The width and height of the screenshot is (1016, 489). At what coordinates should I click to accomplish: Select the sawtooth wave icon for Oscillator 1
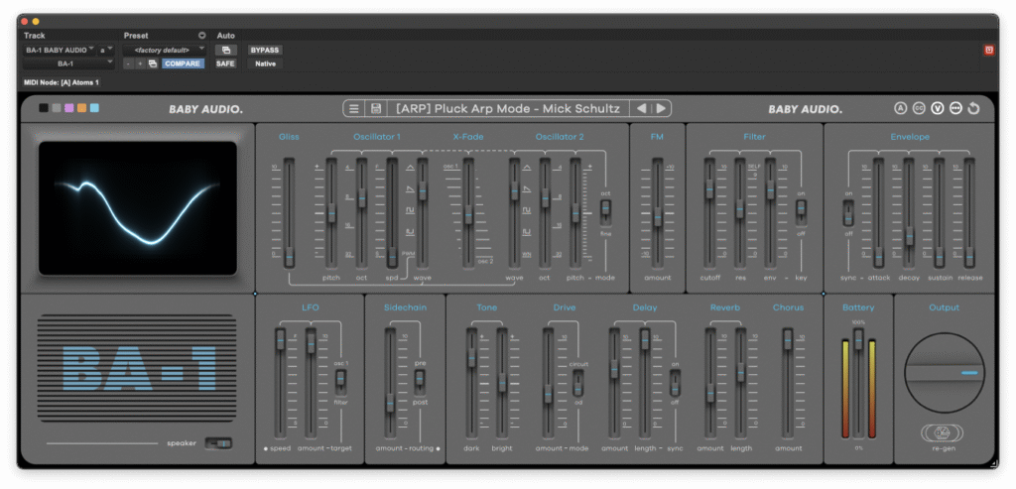pyautogui.click(x=410, y=189)
